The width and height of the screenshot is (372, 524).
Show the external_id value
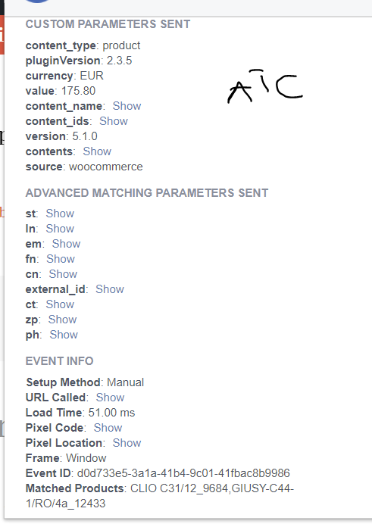(110, 289)
